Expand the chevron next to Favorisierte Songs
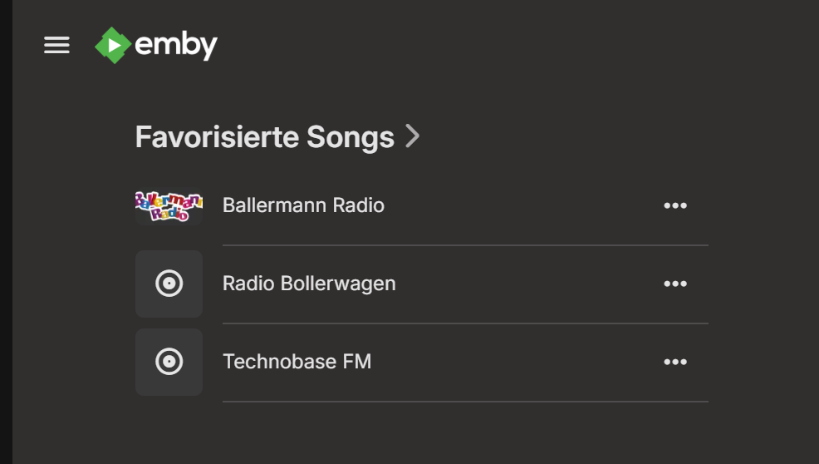The width and height of the screenshot is (819, 464). click(x=413, y=136)
